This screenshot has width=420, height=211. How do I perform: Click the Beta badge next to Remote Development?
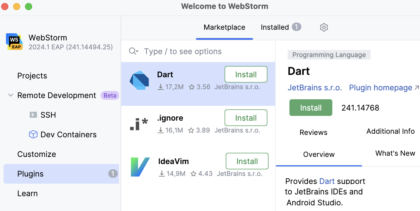(110, 95)
